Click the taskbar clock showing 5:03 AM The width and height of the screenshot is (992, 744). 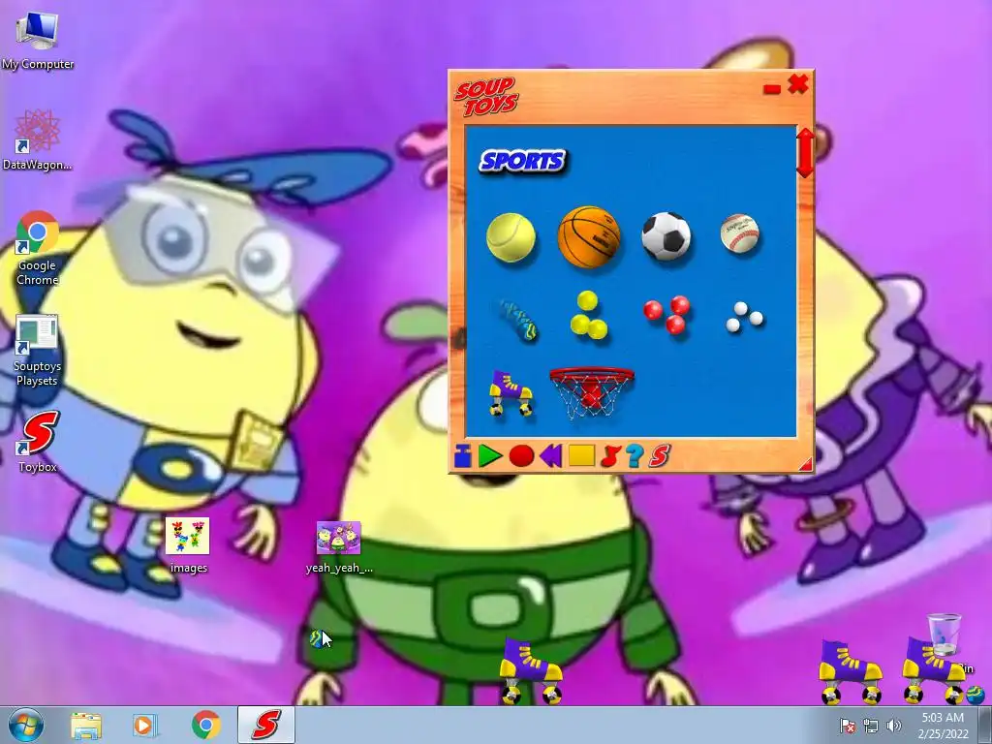tap(944, 725)
